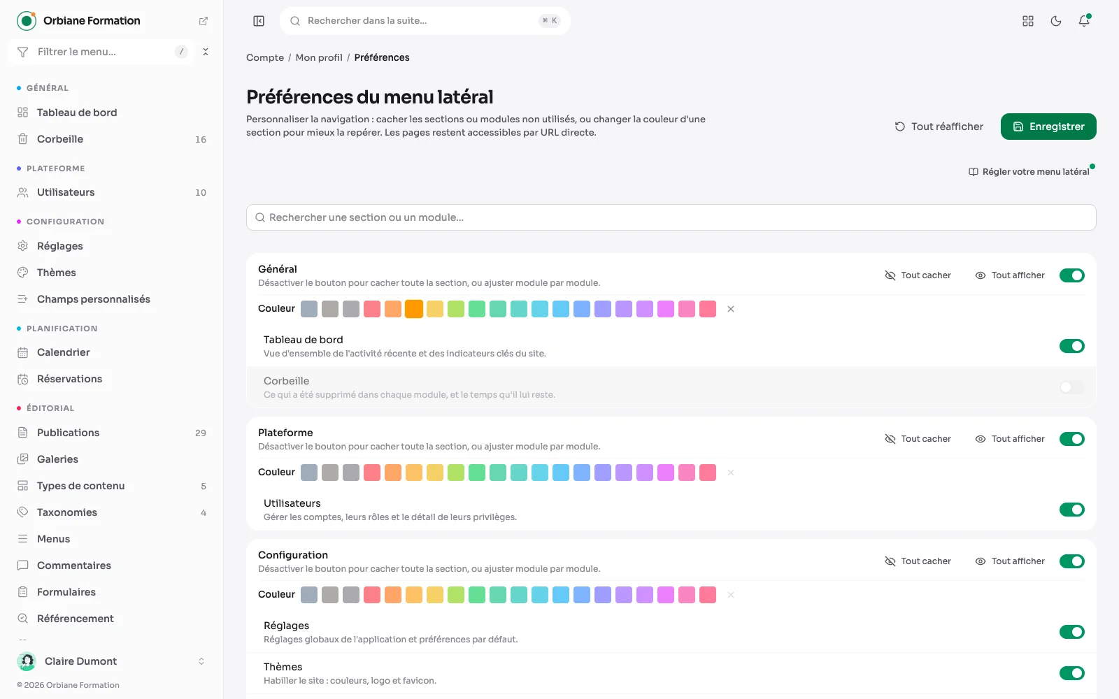The height and width of the screenshot is (699, 1119).
Task: Focus the Rechercher une section field
Action: coord(671,217)
